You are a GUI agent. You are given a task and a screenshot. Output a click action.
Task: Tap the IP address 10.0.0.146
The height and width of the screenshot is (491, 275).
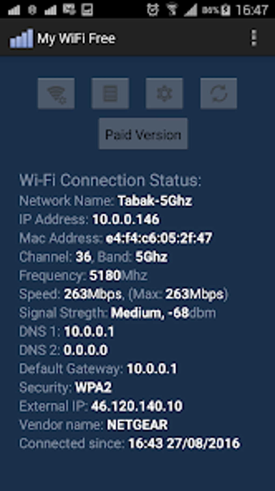point(126,219)
